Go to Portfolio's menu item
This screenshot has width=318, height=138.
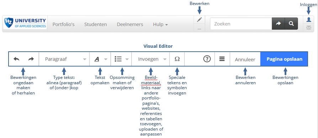point(63,24)
